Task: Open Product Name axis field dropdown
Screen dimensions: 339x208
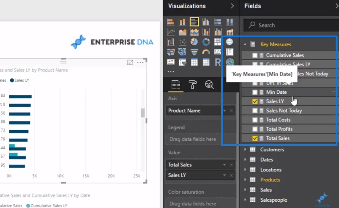Action: point(225,111)
